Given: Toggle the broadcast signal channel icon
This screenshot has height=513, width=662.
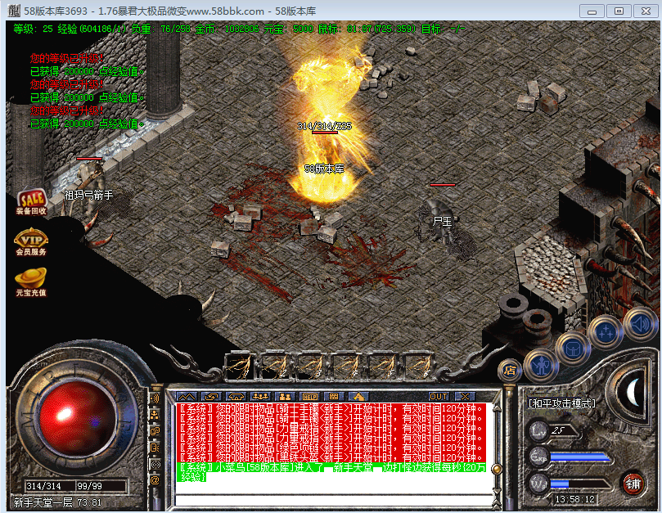Looking at the screenshot, I should (x=155, y=464).
